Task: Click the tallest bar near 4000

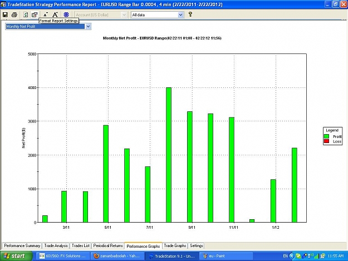Action: [x=169, y=155]
